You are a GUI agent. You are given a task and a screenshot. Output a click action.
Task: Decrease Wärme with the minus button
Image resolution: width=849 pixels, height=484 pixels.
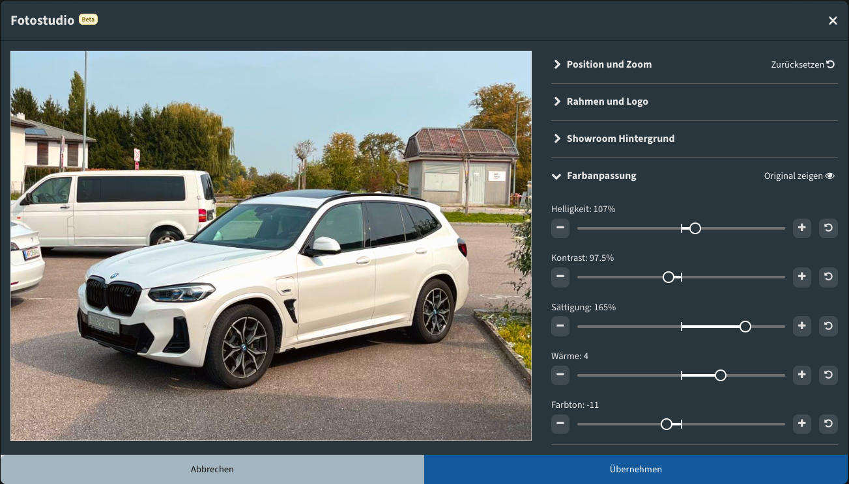[x=560, y=375]
